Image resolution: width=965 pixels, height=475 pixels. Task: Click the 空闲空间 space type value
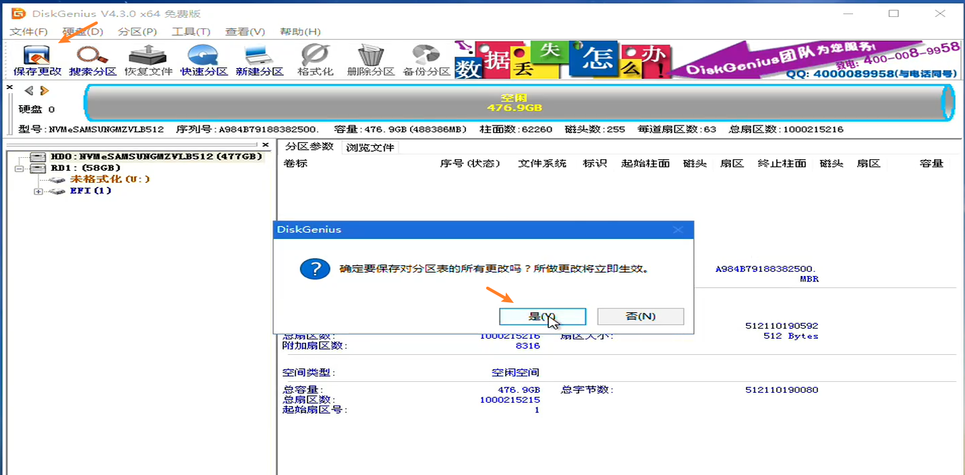coord(515,372)
